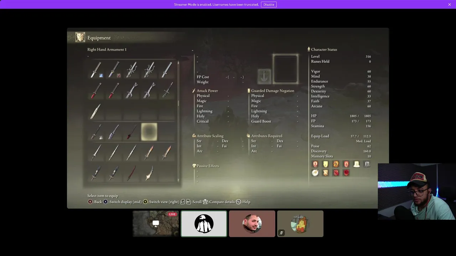456x256 pixels.
Task: Click the first red figure memory slot icon
Action: 315,164
